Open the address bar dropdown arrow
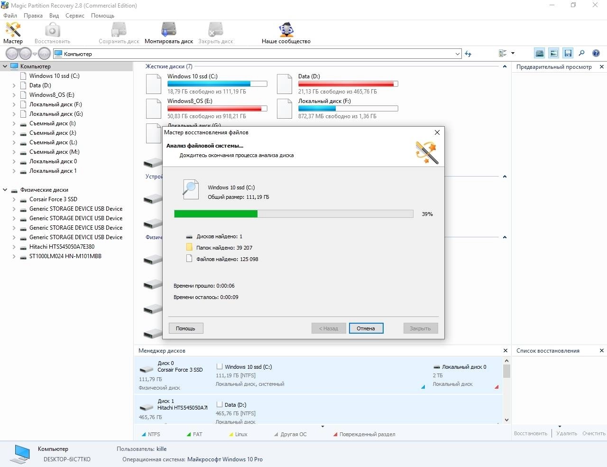Image resolution: width=607 pixels, height=467 pixels. click(x=458, y=54)
